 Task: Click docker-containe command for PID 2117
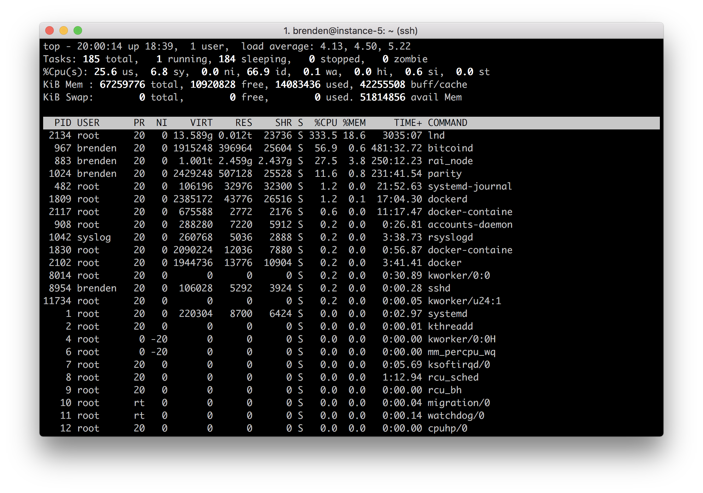click(x=470, y=212)
